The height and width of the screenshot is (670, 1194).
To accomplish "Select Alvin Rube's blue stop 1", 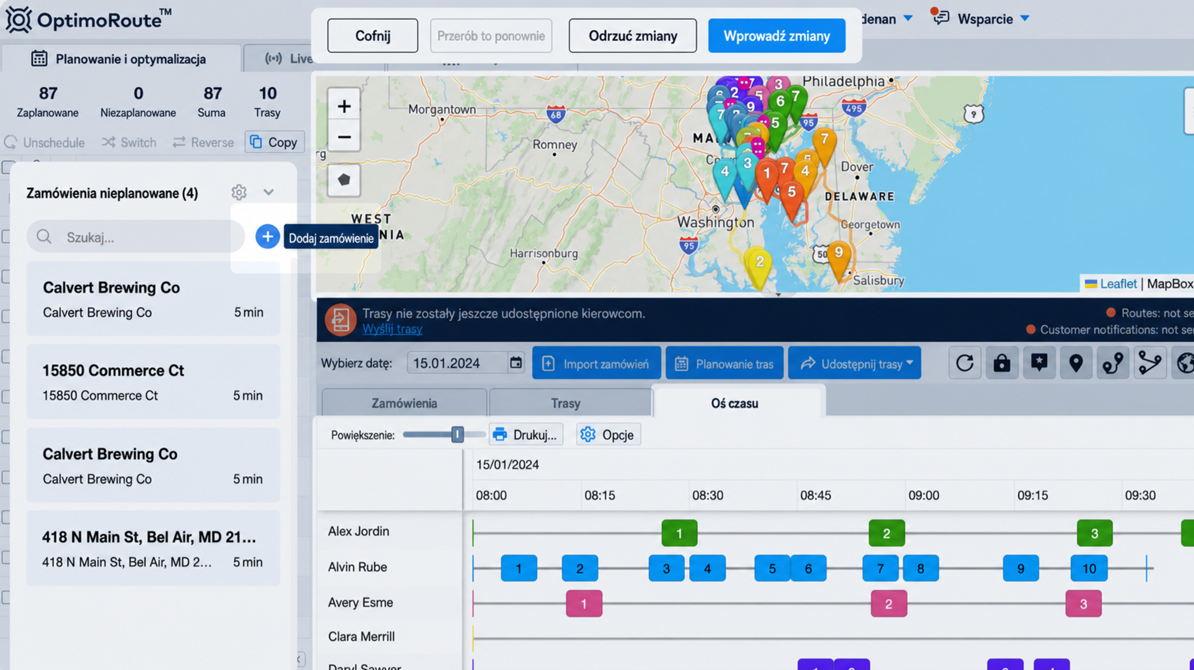I will point(519,569).
